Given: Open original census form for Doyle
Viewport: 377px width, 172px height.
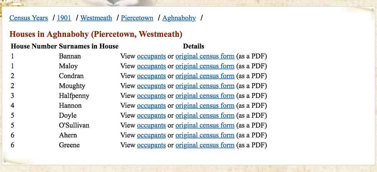Looking at the screenshot, I should [x=205, y=115].
